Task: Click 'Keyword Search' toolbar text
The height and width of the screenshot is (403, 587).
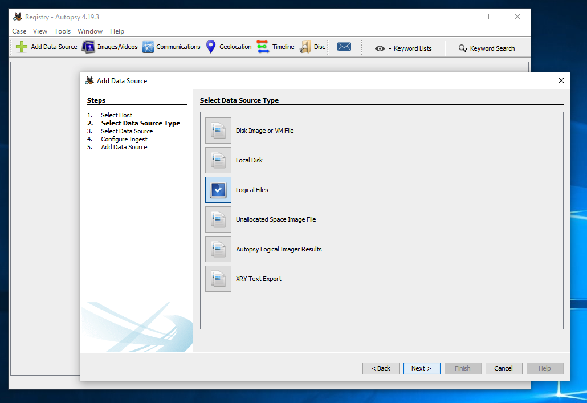Action: (x=492, y=48)
